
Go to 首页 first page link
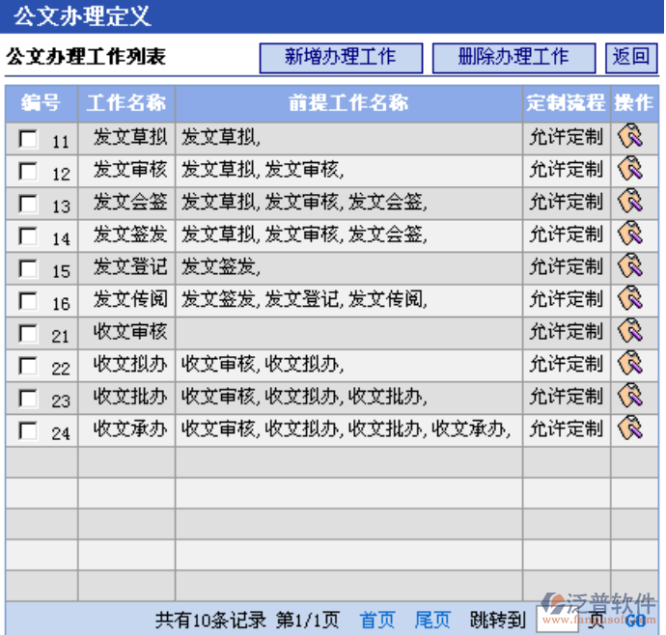pos(377,620)
